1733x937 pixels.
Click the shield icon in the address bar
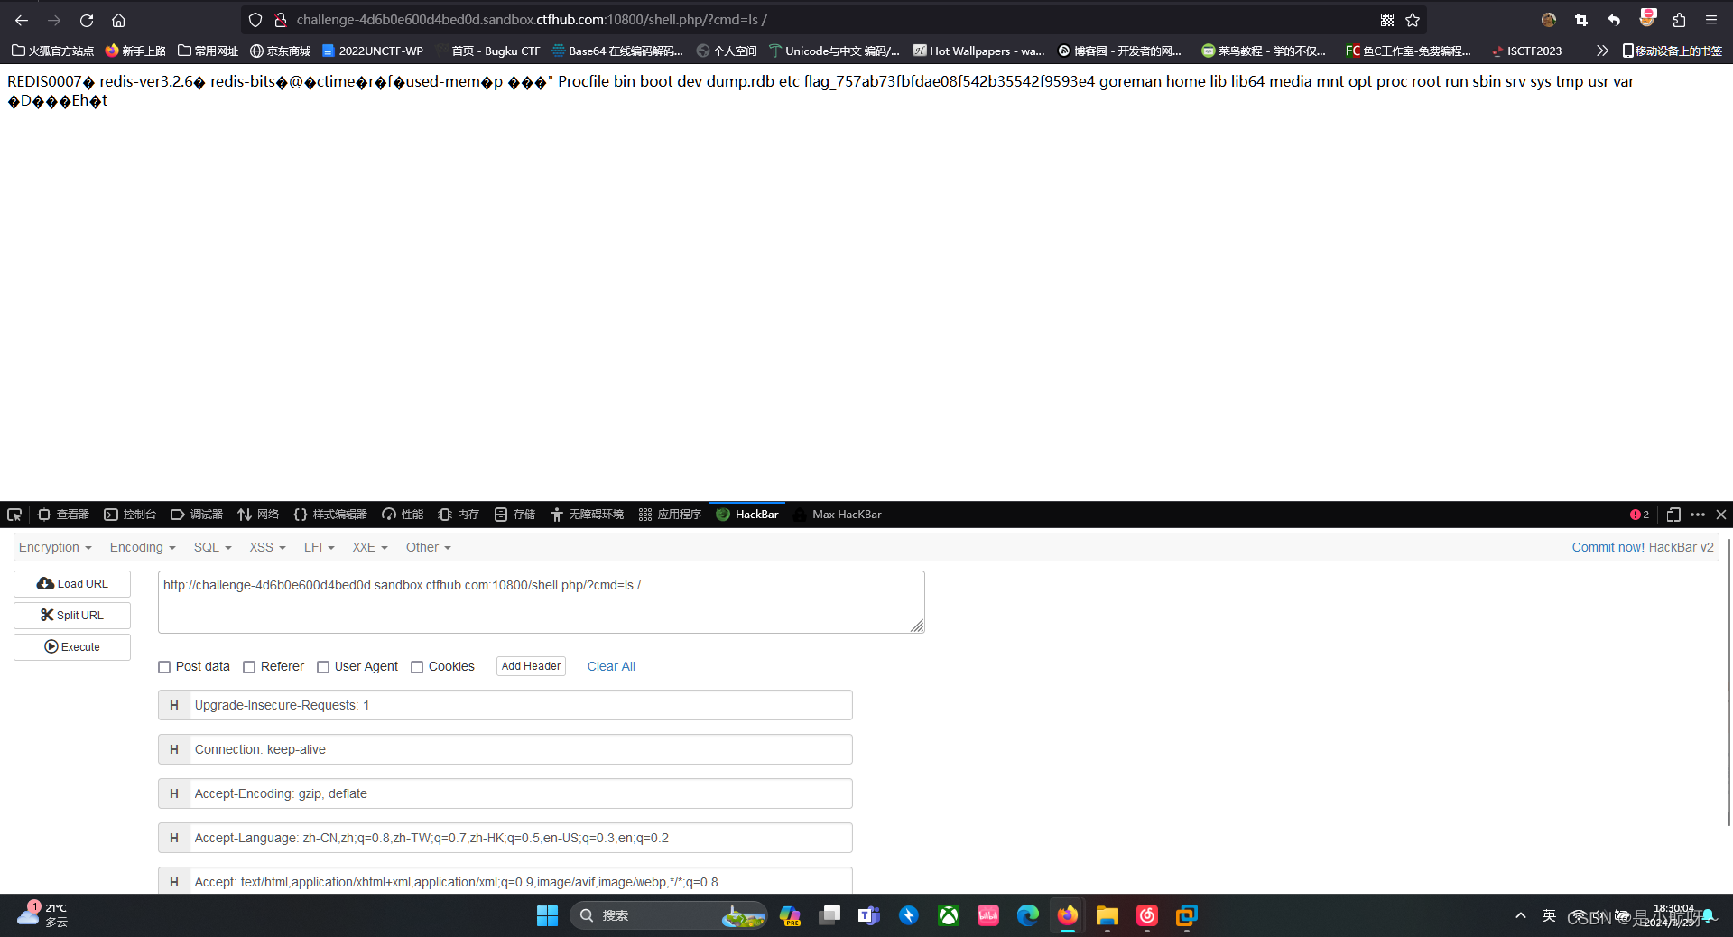pos(255,20)
